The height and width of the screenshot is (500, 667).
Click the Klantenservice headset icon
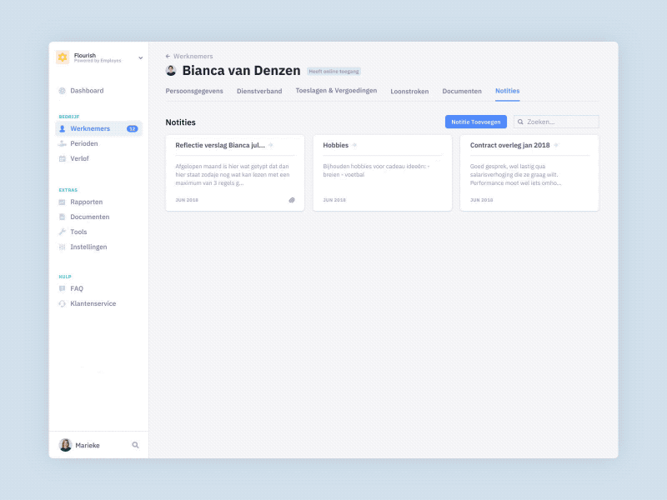pyautogui.click(x=62, y=303)
